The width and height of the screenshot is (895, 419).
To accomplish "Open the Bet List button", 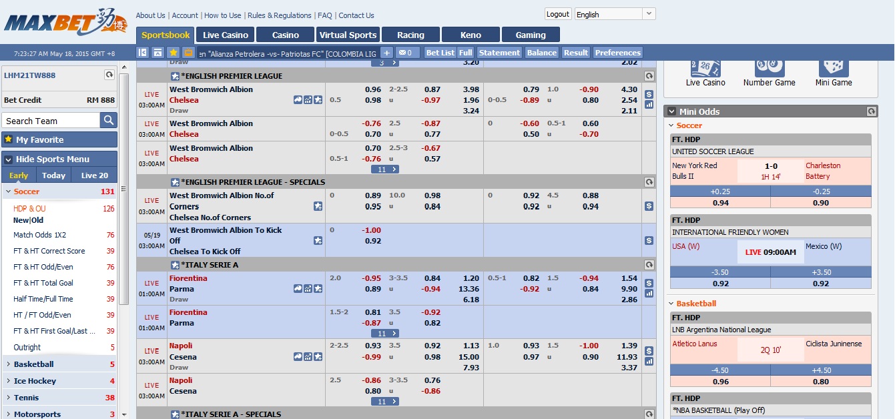I will (x=440, y=53).
